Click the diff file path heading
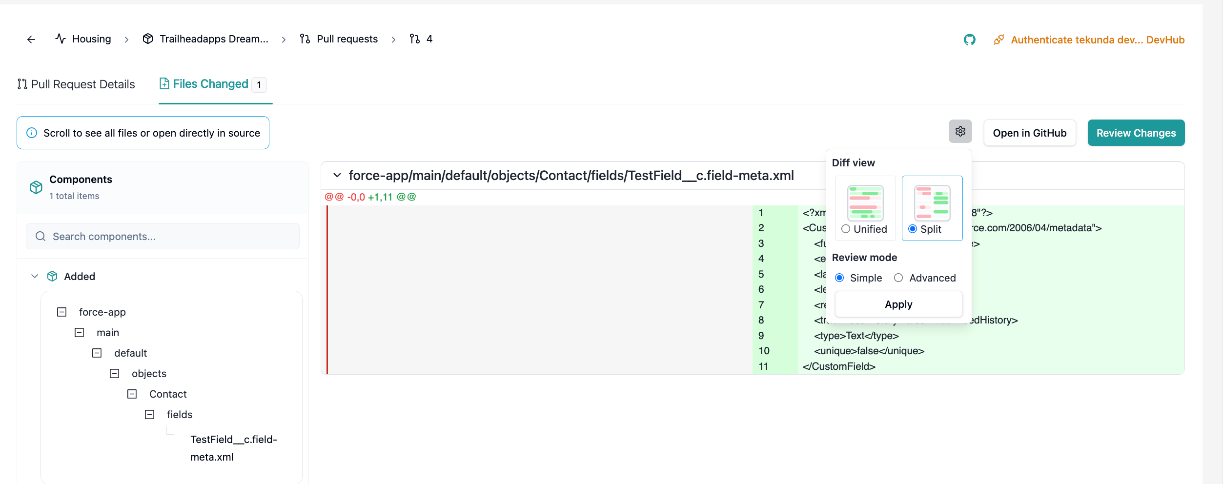This screenshot has width=1223, height=484. [x=571, y=175]
